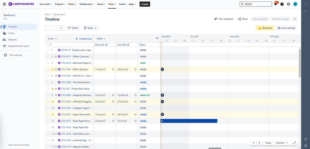The width and height of the screenshot is (310, 149).
Task: Check the CPS-2089 row checkbox
Action: pos(48,82)
